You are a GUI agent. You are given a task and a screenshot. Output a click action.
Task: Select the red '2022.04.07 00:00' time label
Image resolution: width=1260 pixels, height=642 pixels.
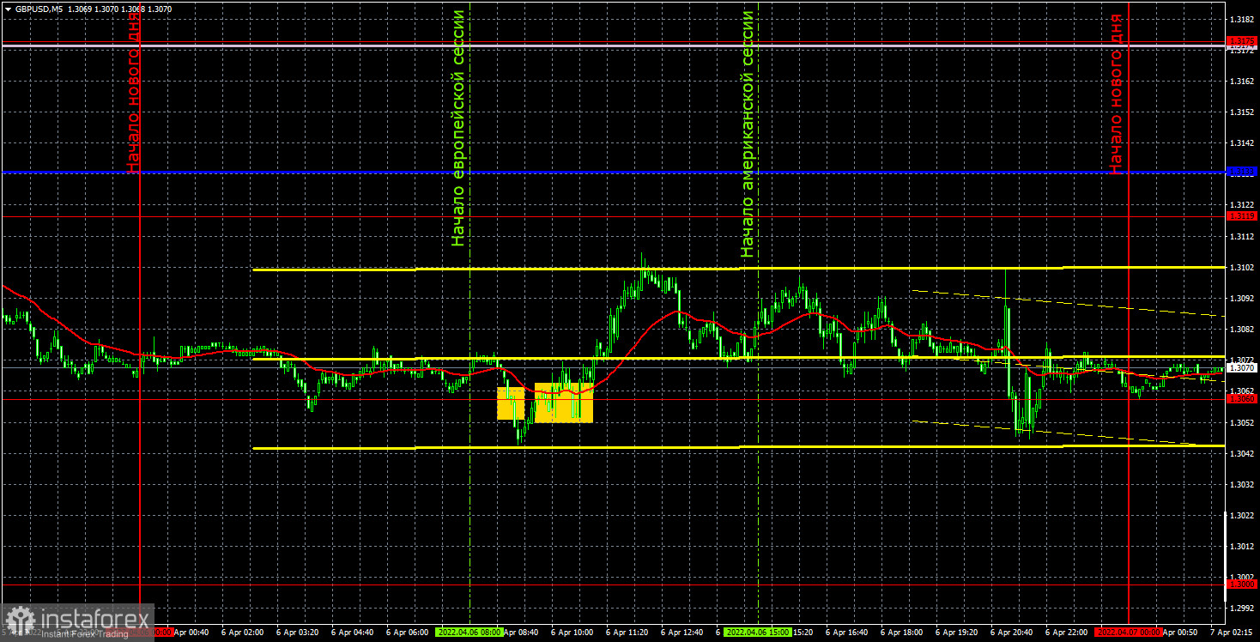pyautogui.click(x=1128, y=632)
